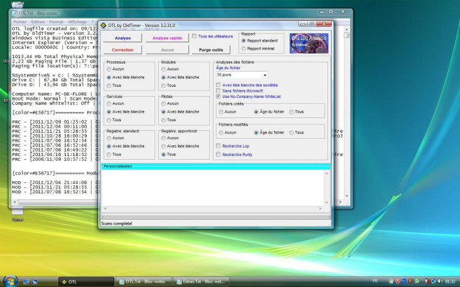
Task: Set Modules to Tous
Action: coord(163,86)
